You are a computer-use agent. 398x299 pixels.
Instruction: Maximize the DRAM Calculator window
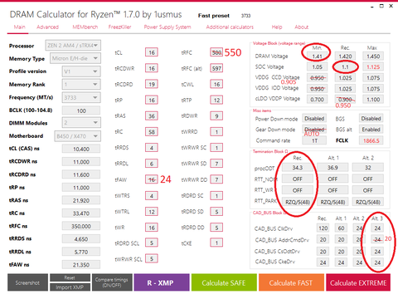click(381, 6)
